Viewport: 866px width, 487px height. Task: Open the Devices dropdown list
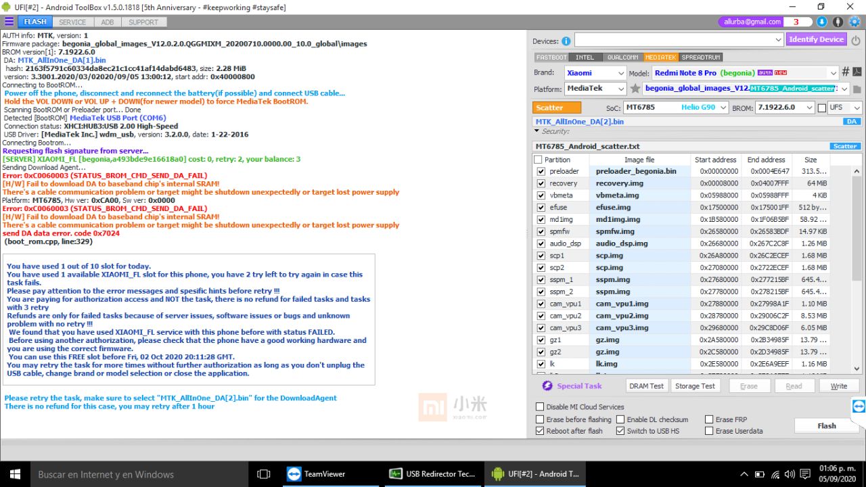point(679,41)
